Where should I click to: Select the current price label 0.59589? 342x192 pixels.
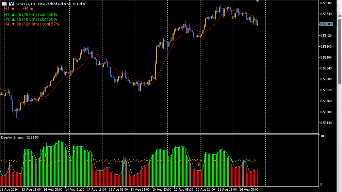pos(326,24)
